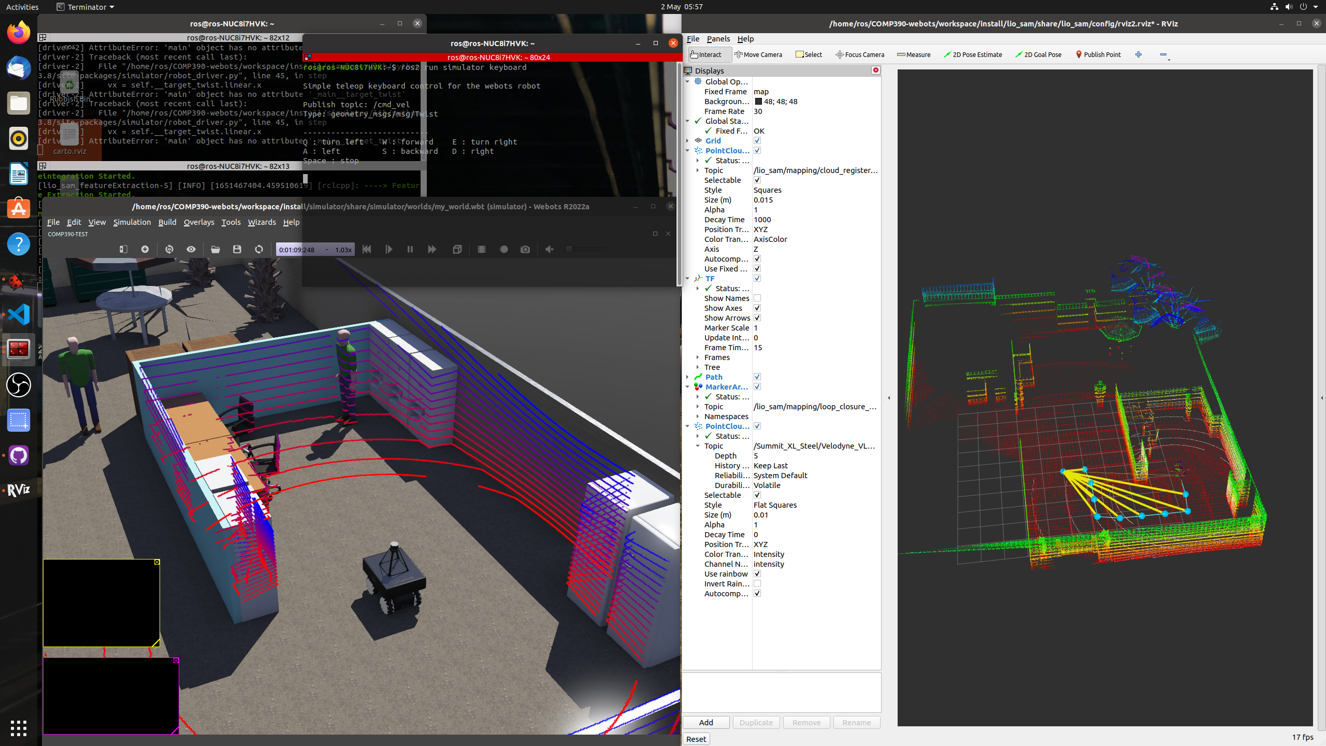The height and width of the screenshot is (746, 1326).
Task: Take a Webots screenshot with camera icon
Action: 525,249
